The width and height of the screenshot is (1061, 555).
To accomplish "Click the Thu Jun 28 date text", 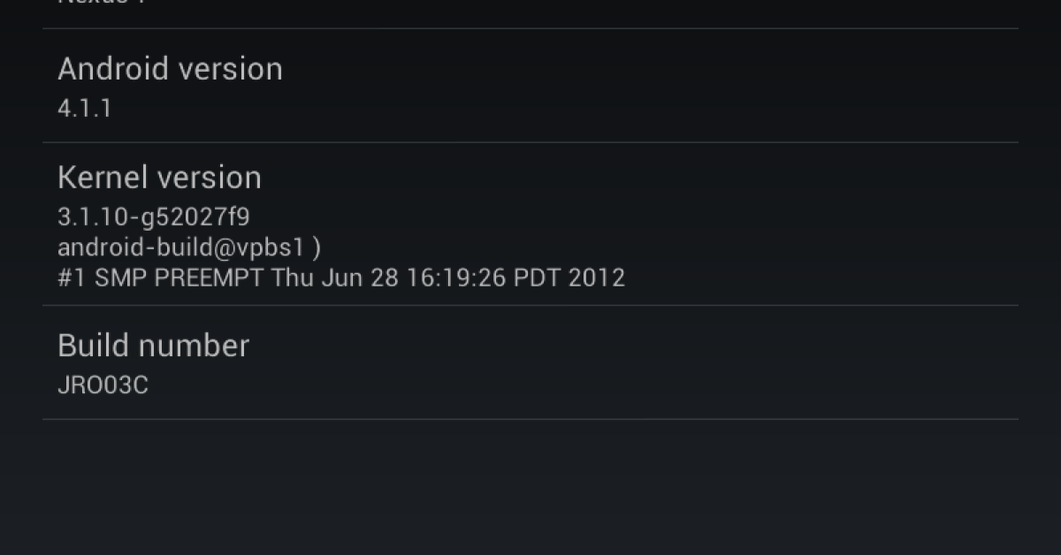I will click(x=334, y=277).
